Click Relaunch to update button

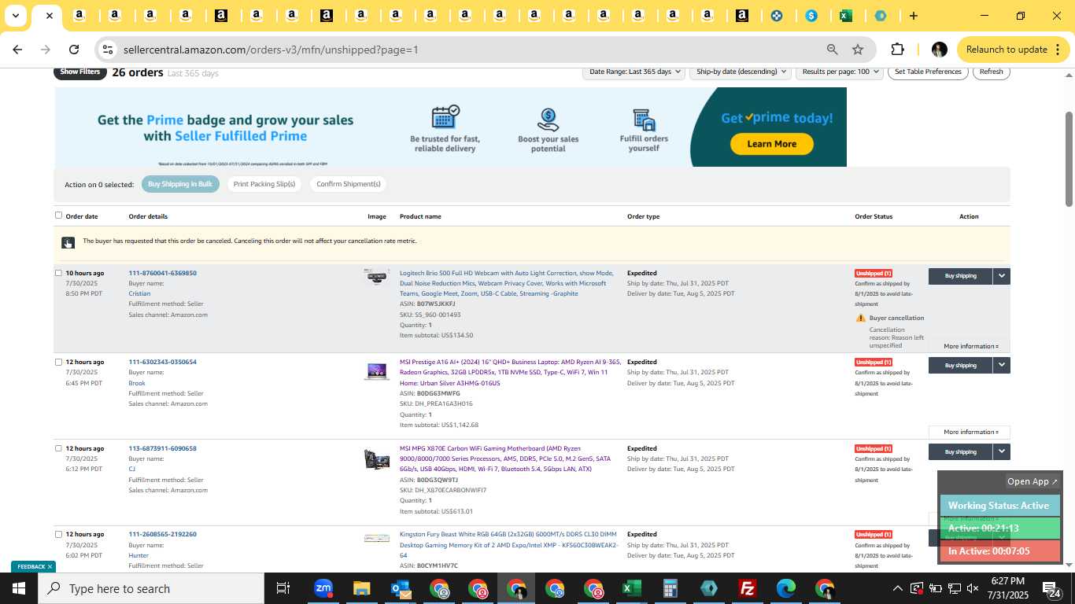pos(1006,50)
